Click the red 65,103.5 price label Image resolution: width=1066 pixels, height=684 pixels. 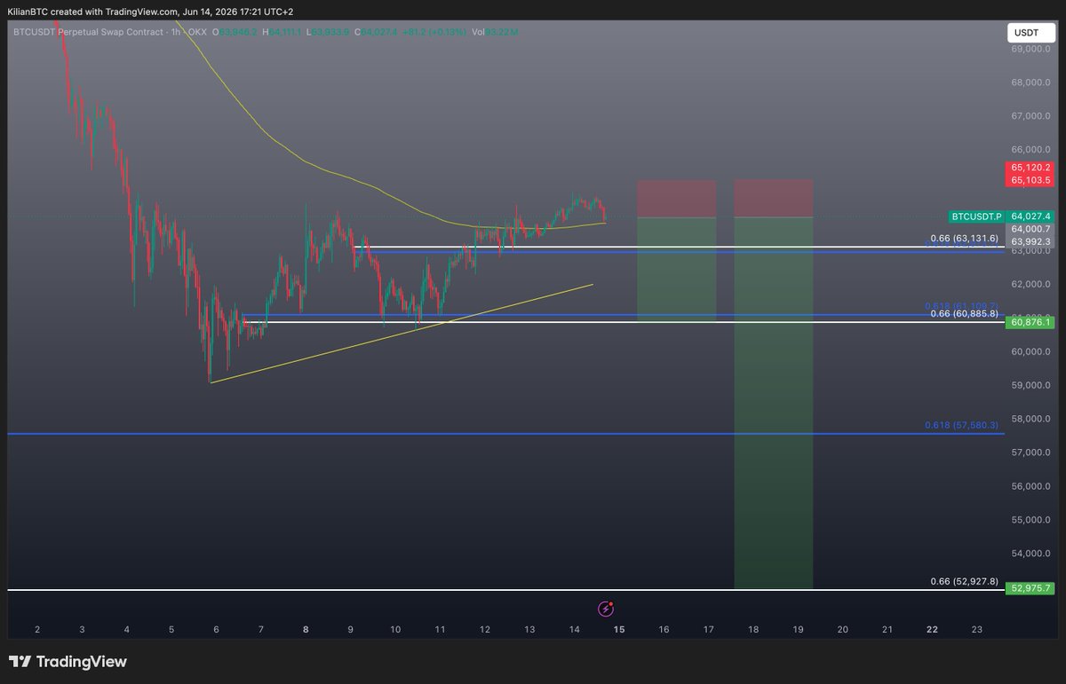tap(1030, 179)
